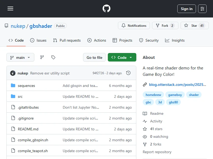Open the blog.otterstack.com link

(x=177, y=85)
